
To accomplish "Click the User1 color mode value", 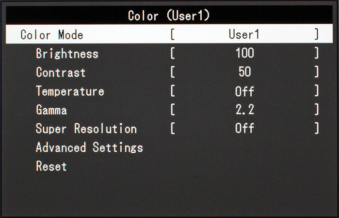I will (x=244, y=34).
